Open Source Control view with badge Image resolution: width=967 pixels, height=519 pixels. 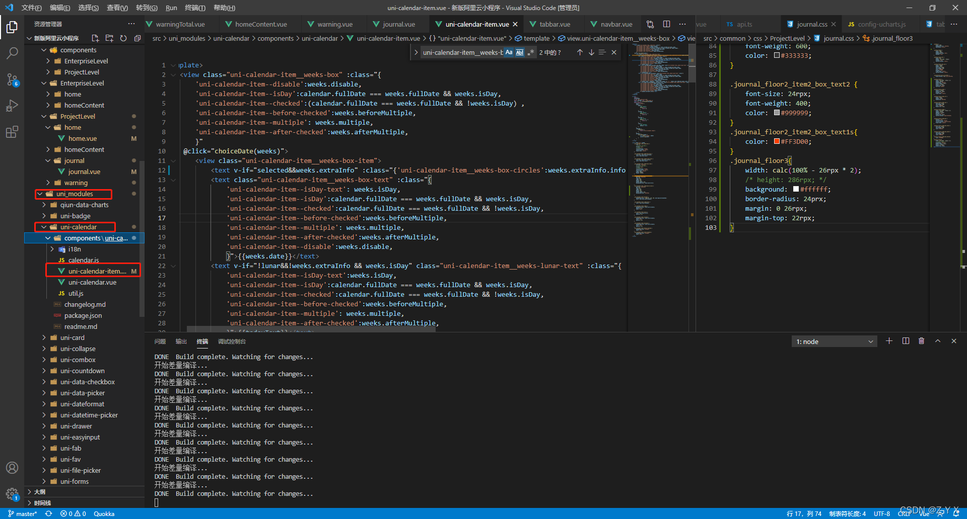click(12, 79)
